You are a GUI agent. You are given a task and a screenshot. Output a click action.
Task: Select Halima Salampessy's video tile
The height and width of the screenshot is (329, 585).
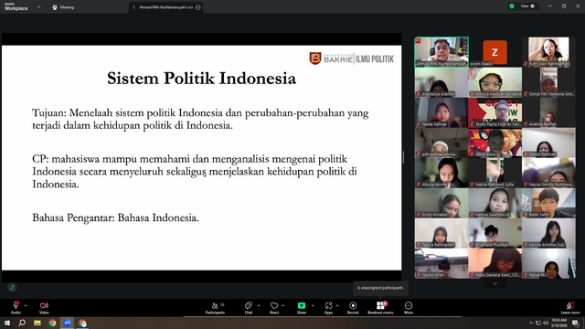(x=495, y=203)
